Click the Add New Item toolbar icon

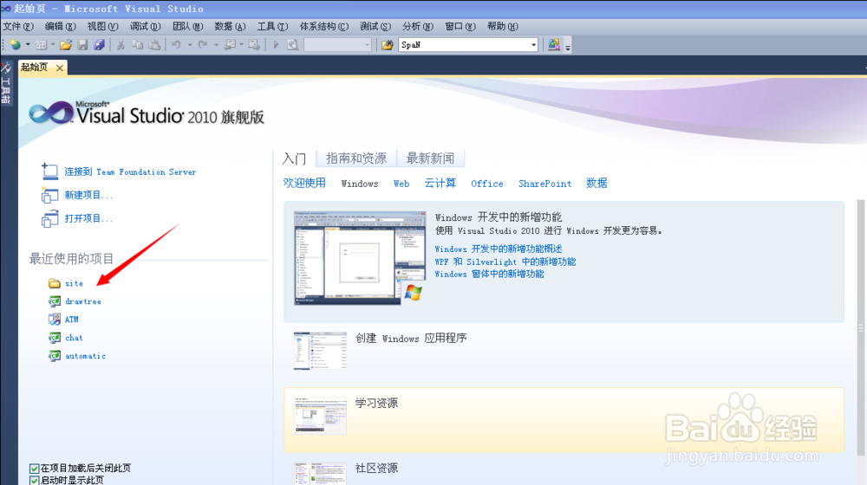(x=41, y=45)
